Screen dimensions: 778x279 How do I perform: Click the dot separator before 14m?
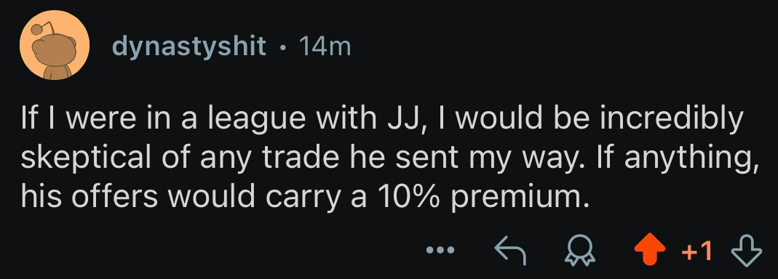pyautogui.click(x=283, y=48)
